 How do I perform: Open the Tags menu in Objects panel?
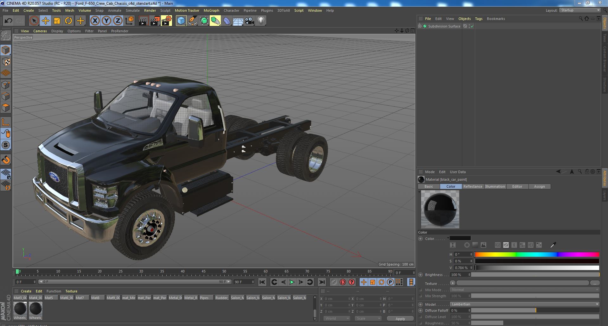click(478, 19)
